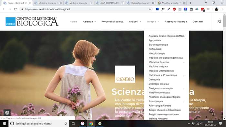Viewport: 226px width, 127px height.
Task: Expand the Psicoterapia submenu arrow
Action: pos(184,102)
